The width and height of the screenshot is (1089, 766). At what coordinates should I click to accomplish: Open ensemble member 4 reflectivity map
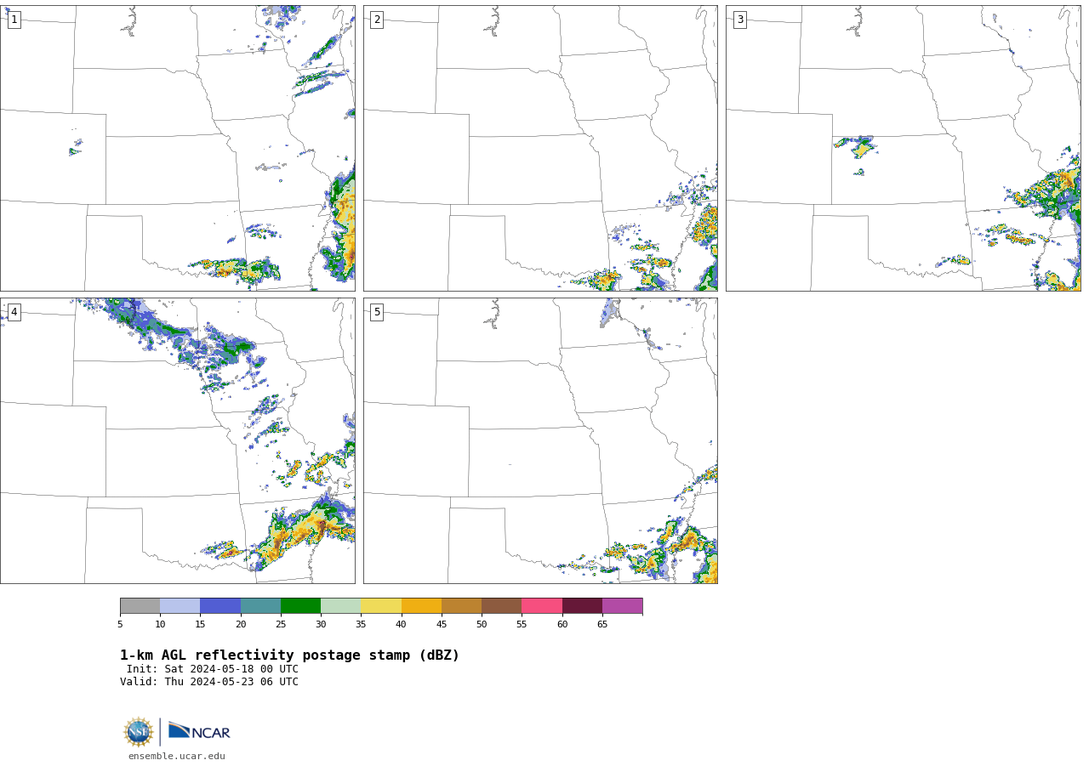(177, 440)
